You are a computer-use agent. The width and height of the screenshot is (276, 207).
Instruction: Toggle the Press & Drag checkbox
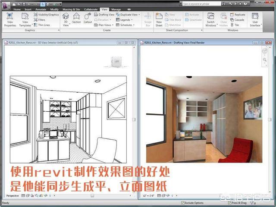(x=229, y=203)
